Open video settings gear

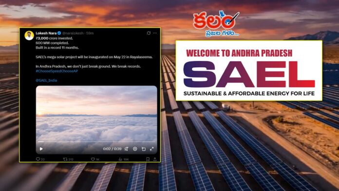click(x=135, y=149)
